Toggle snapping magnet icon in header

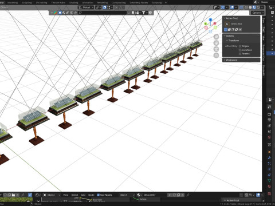[x=104, y=7]
